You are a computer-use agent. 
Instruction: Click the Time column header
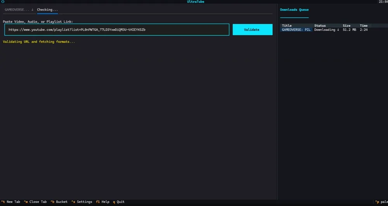coord(364,26)
